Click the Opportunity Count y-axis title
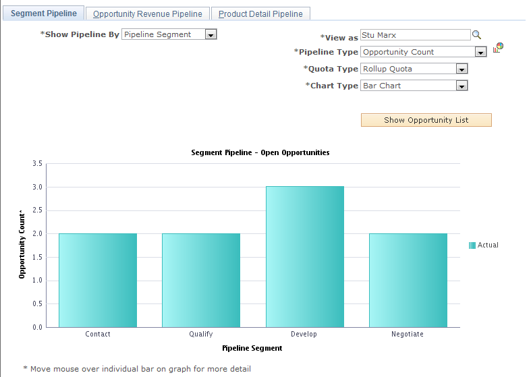This screenshot has width=531, height=377. 22,245
